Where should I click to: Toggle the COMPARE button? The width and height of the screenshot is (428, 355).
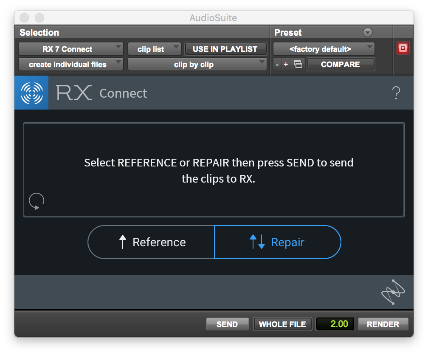341,65
